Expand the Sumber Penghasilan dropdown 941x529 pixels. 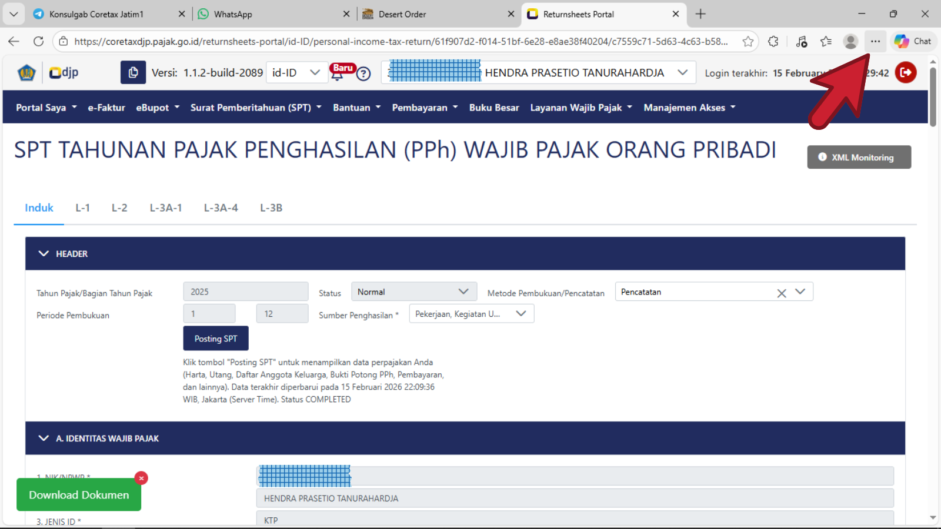click(x=471, y=314)
